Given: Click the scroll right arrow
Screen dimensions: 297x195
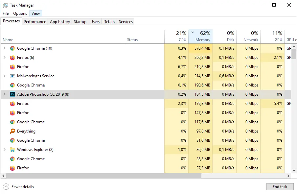Looking at the screenshot, I should coord(288,176).
